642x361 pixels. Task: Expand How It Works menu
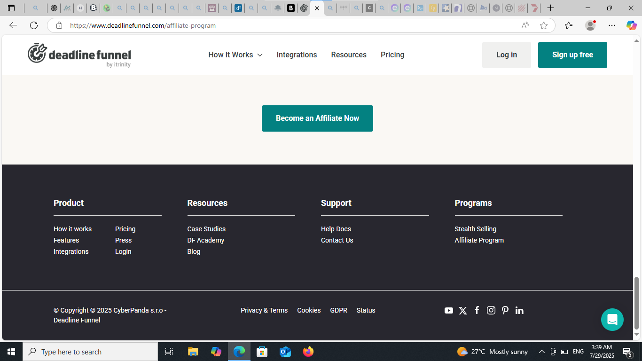pyautogui.click(x=235, y=55)
